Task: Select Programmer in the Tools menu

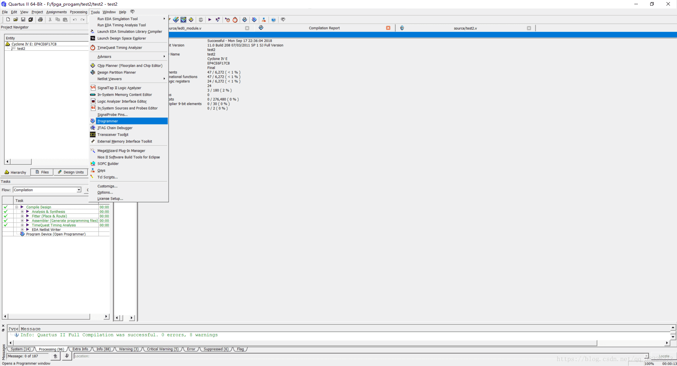Action: pyautogui.click(x=128, y=121)
